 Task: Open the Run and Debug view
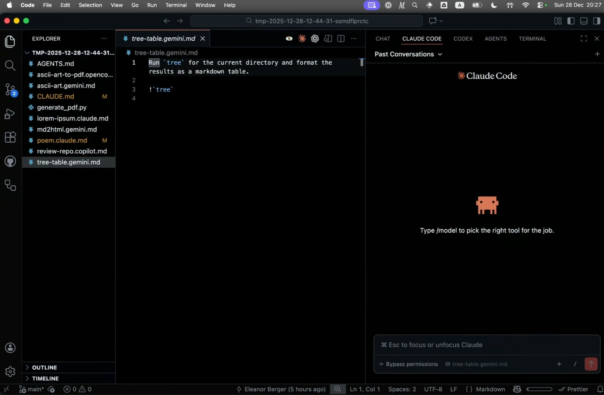click(10, 114)
